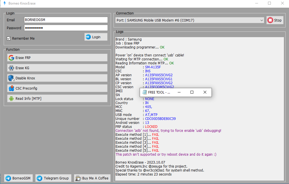Click the Telegram icon beside Telegram Group

(39, 178)
